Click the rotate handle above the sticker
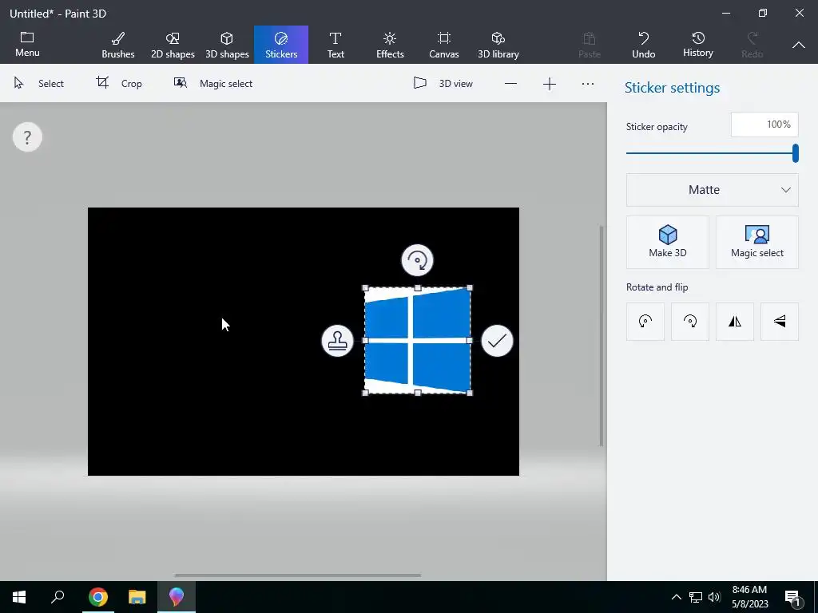This screenshot has width=818, height=613. pyautogui.click(x=417, y=260)
